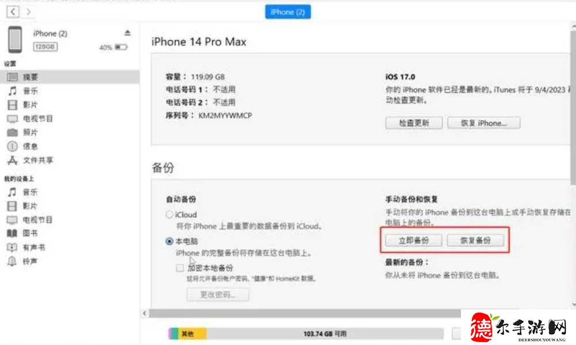Click the iPhone device picture in the sidebar
This screenshot has width=576, height=345.
pyautogui.click(x=15, y=39)
